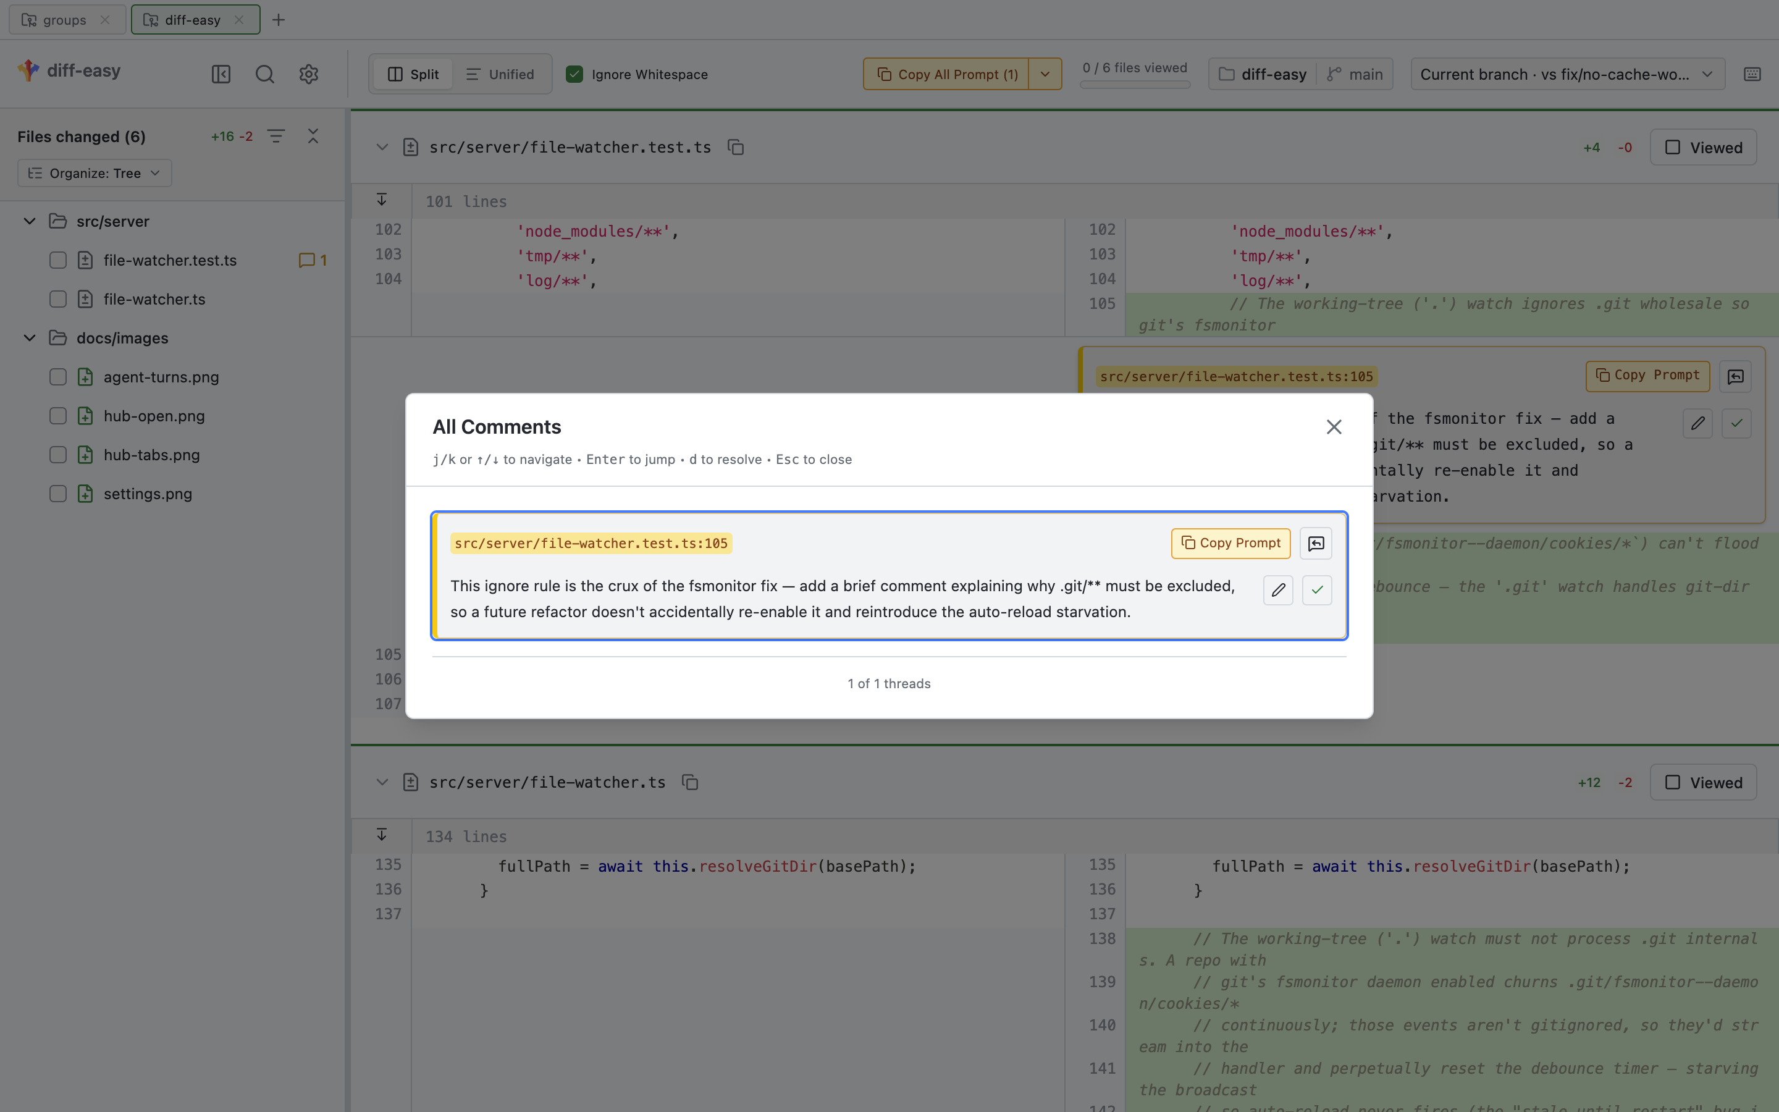Click inline file-watcher.test.ts:105 label

1237,377
